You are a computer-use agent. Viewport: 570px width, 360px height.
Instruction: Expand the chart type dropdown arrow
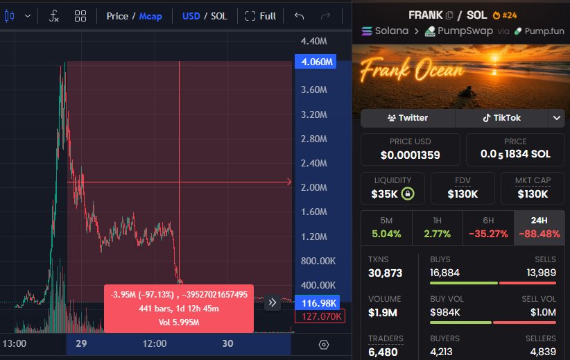click(28, 16)
